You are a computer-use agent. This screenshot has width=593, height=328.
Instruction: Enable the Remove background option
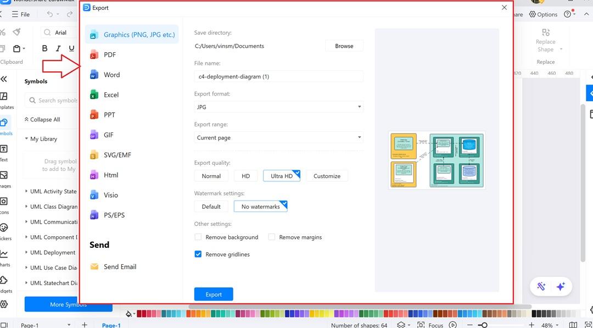click(x=198, y=237)
